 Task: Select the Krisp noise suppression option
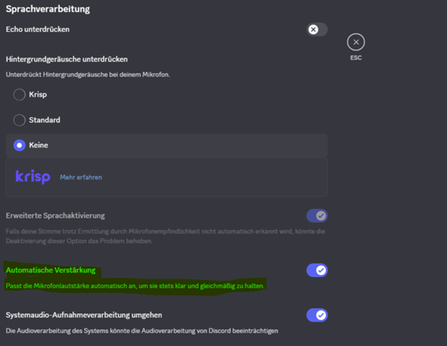[20, 95]
